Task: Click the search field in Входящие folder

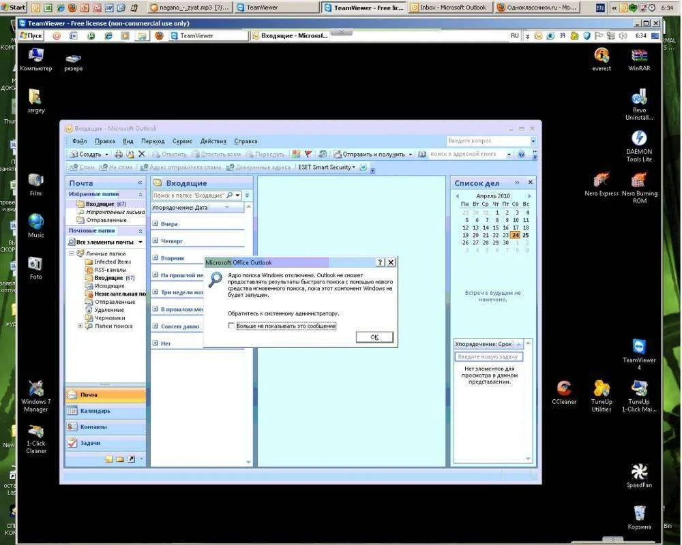Action: [189, 196]
